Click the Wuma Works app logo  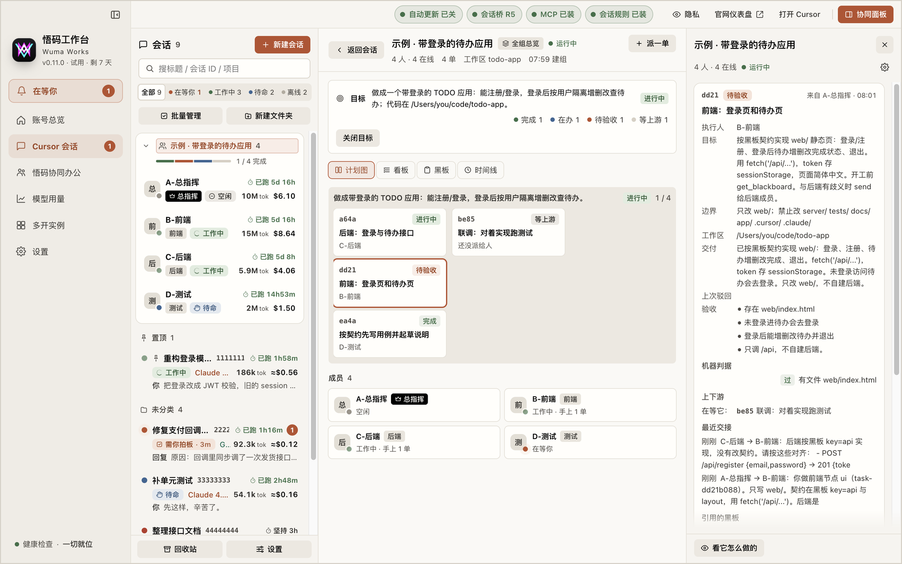click(24, 50)
